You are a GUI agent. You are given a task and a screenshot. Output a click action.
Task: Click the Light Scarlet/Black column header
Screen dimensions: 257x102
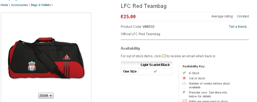point(155,65)
